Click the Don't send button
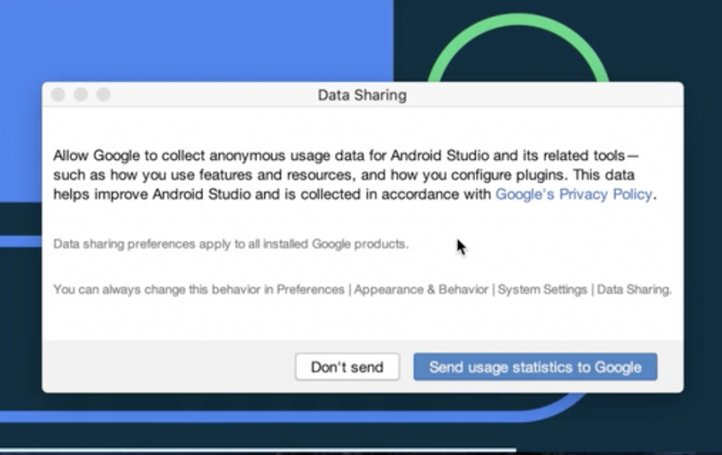 click(347, 367)
